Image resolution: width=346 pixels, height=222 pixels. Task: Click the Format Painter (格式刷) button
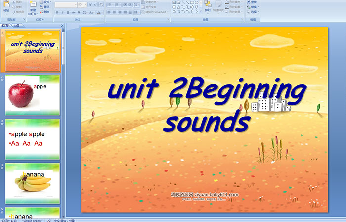pos(19,12)
